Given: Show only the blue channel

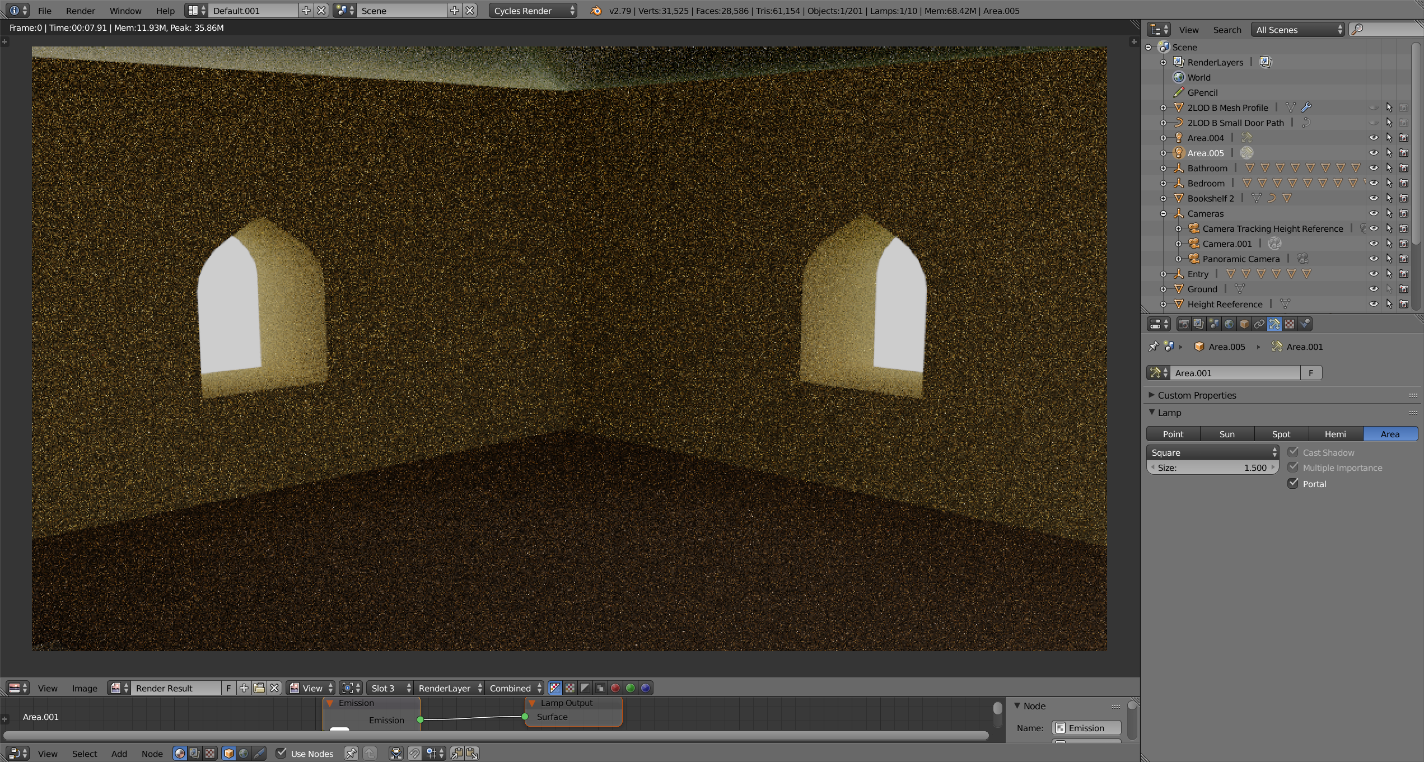Looking at the screenshot, I should tap(645, 688).
